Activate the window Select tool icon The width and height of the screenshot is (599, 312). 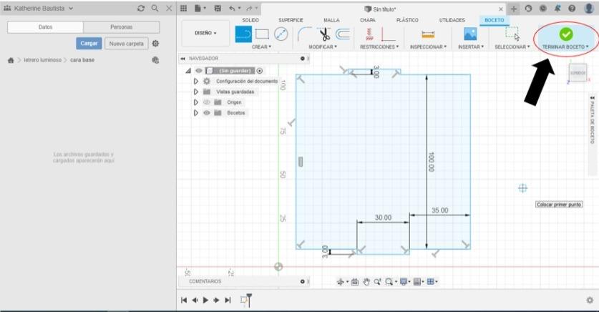pyautogui.click(x=512, y=34)
